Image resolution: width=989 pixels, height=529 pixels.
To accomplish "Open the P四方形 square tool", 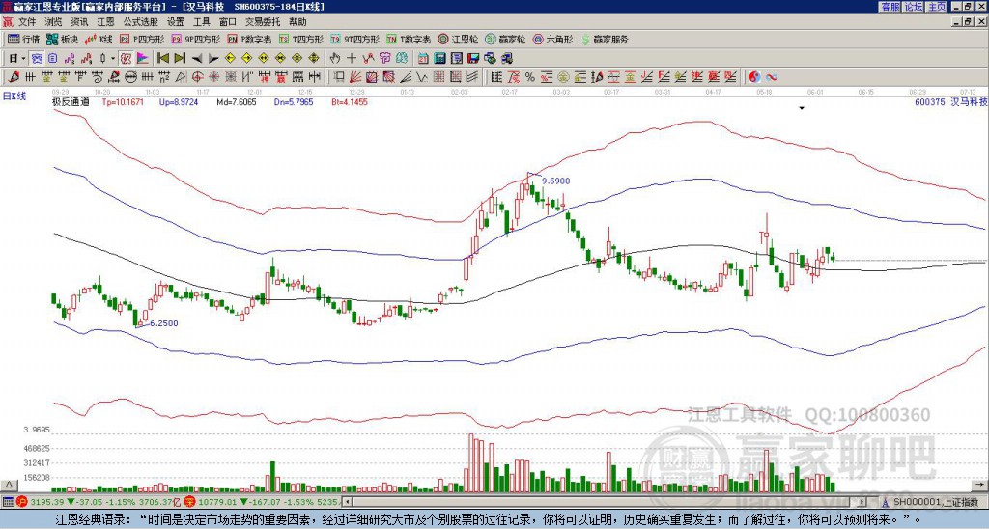I will pos(142,39).
